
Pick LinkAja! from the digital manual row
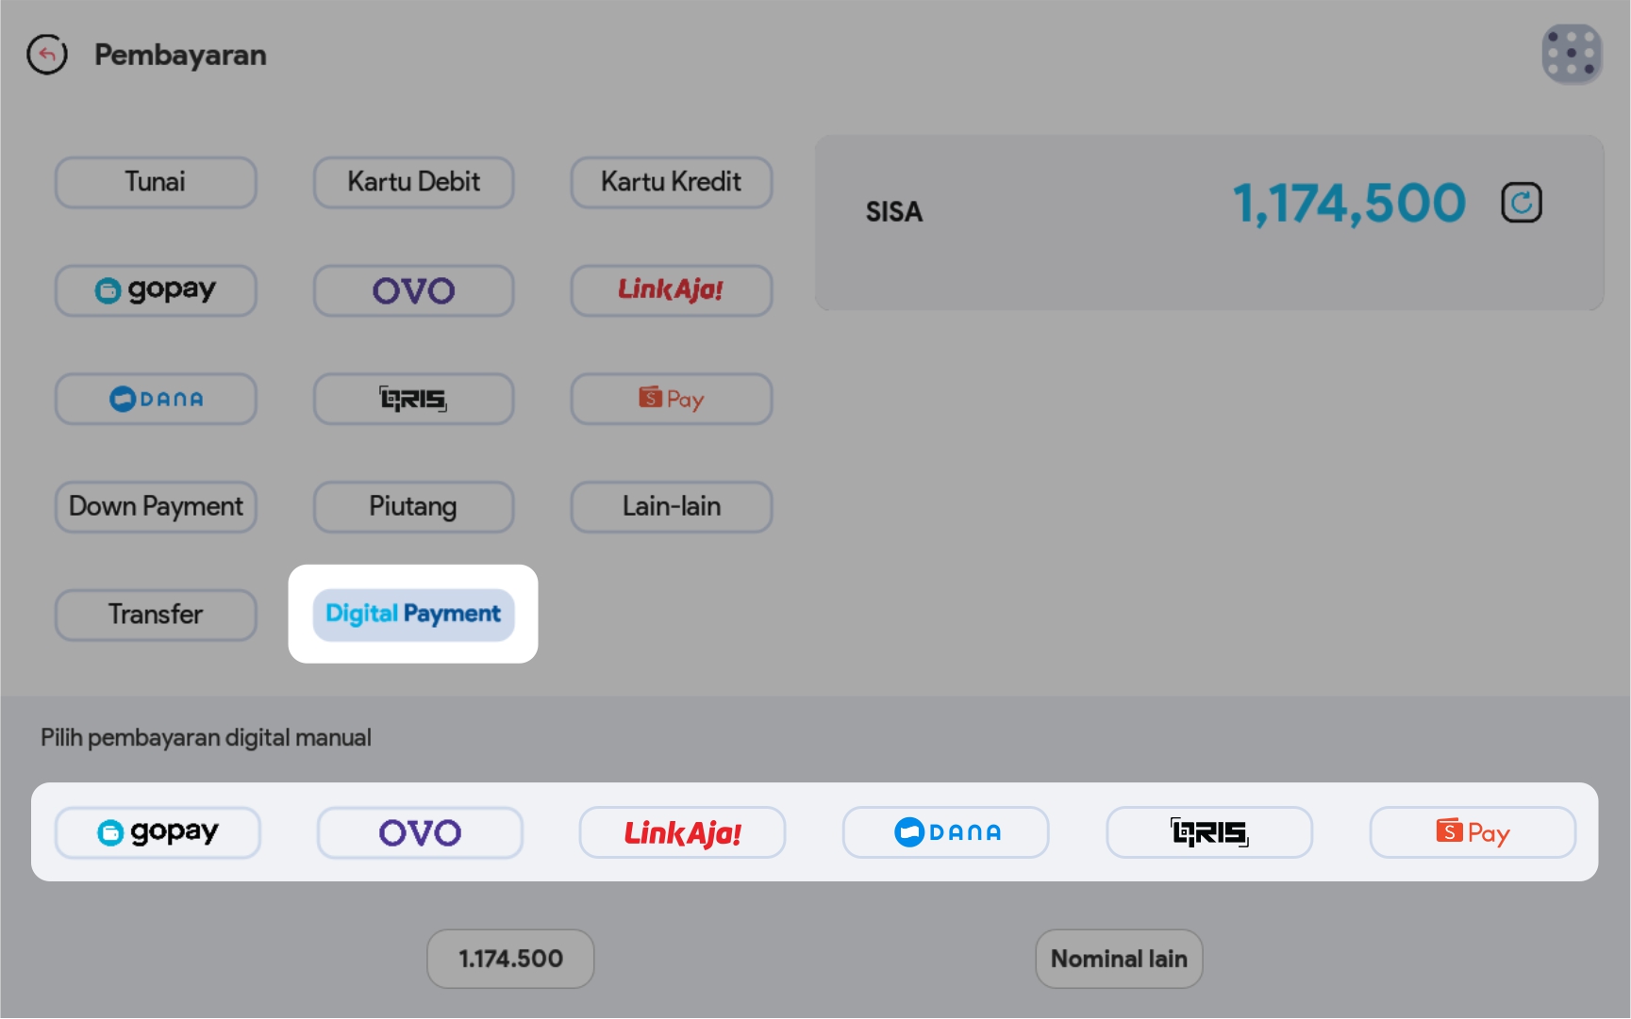682,832
